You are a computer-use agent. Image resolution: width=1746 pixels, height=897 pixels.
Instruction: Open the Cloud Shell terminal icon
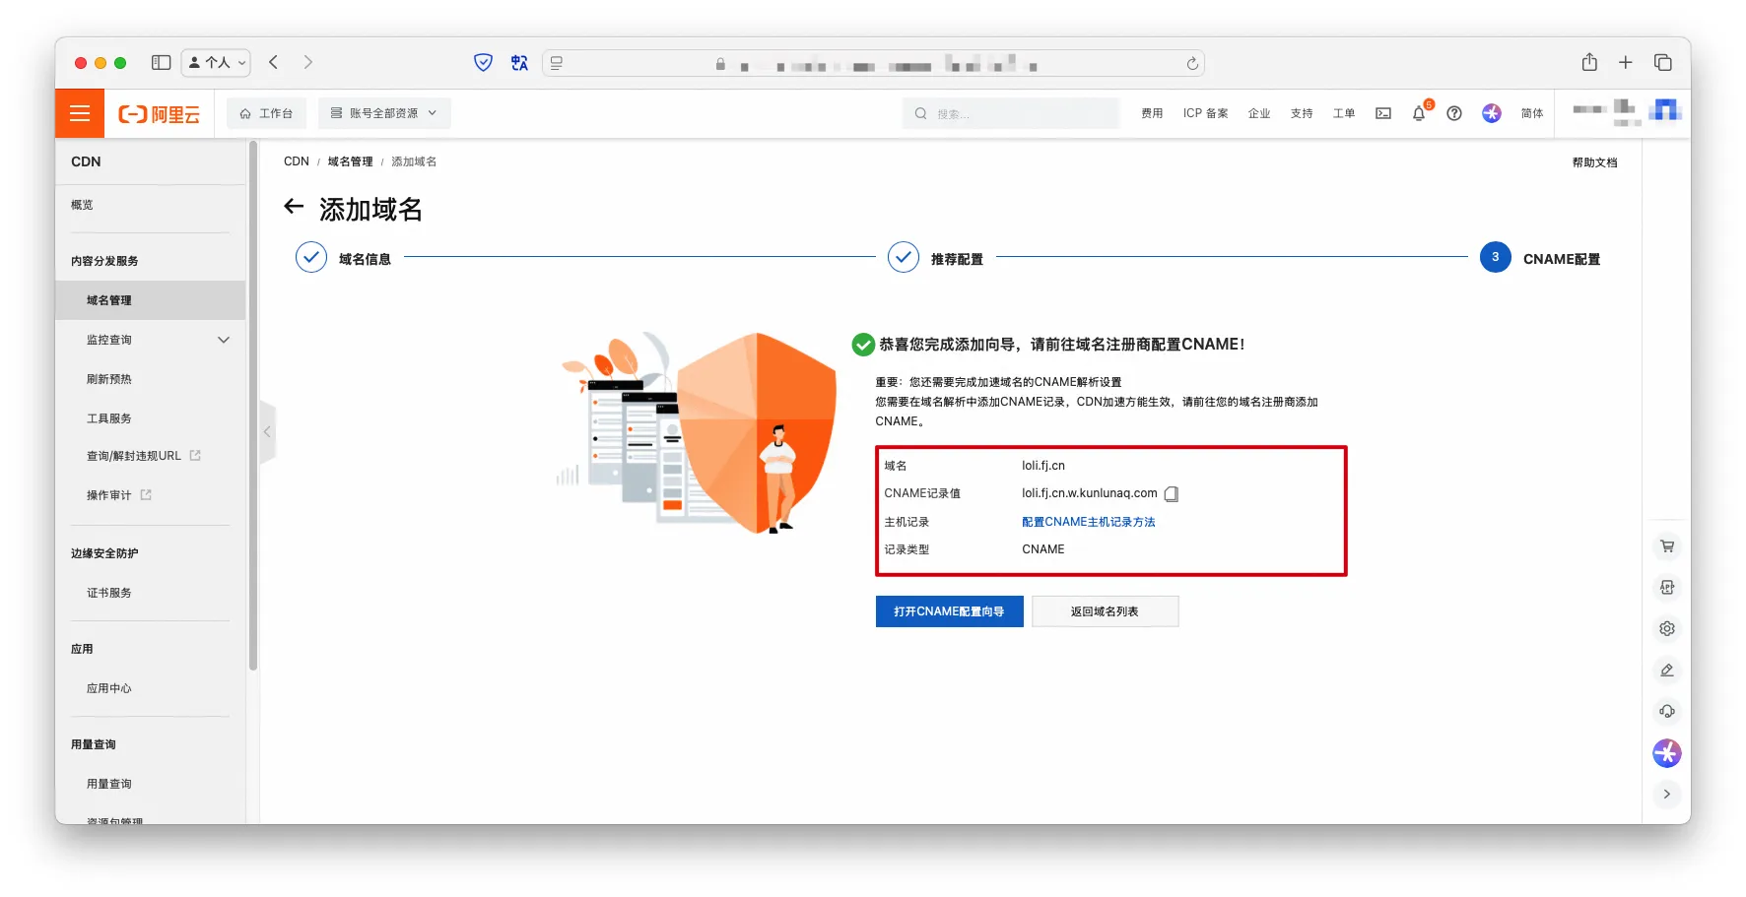[x=1383, y=113]
